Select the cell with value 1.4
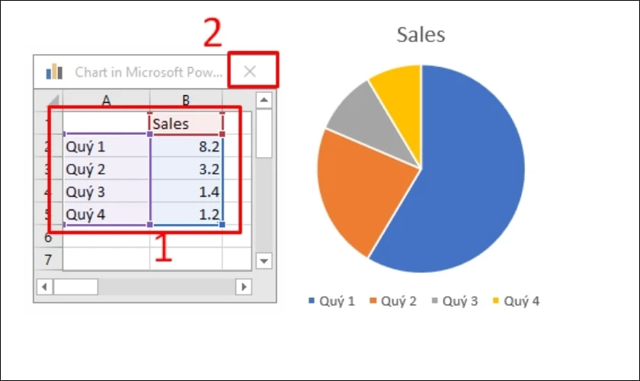640x381 pixels. point(186,191)
